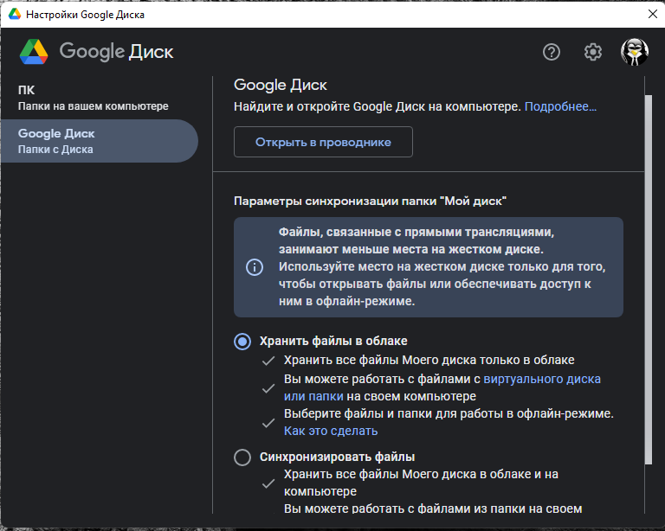
Task: Click the info icon in sync notice
Action: tap(255, 267)
